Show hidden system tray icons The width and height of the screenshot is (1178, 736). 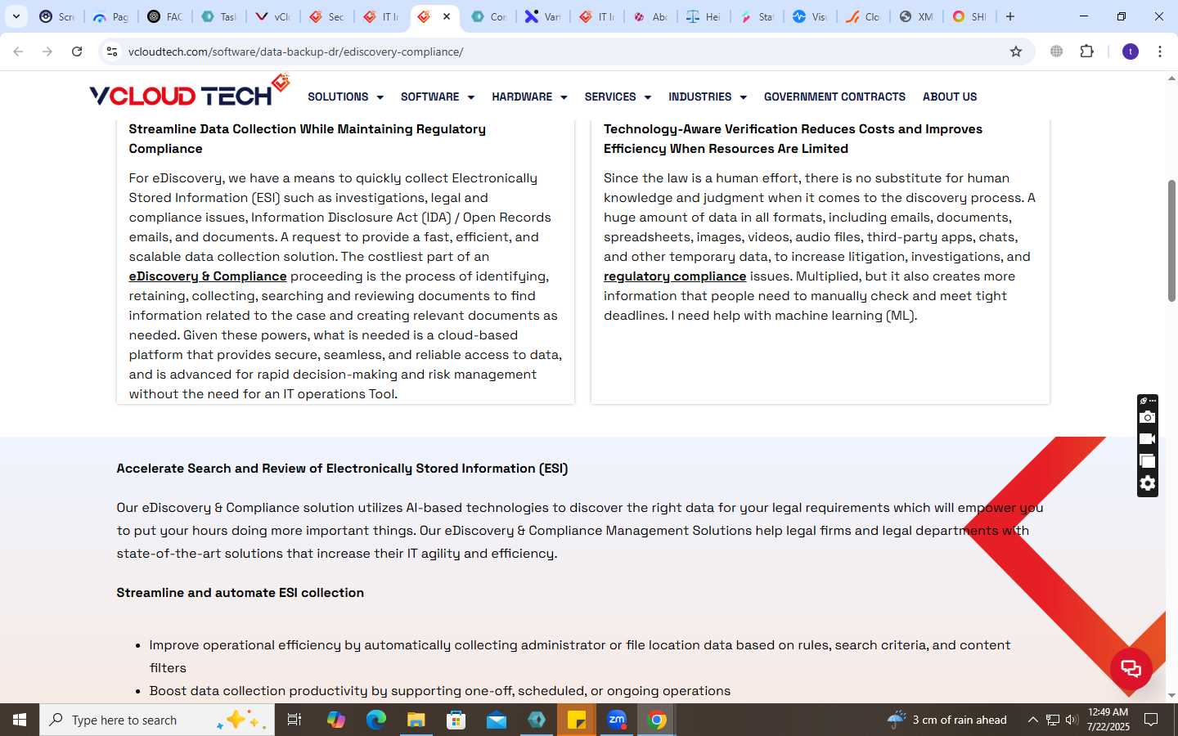1032,720
